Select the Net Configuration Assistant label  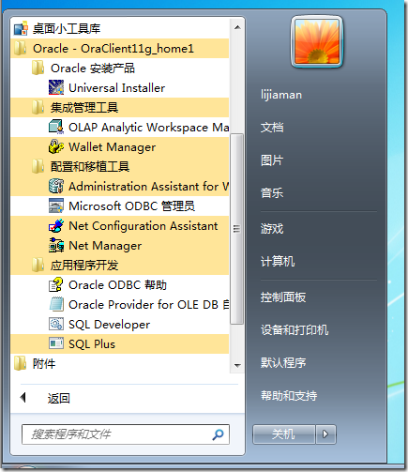(x=144, y=226)
